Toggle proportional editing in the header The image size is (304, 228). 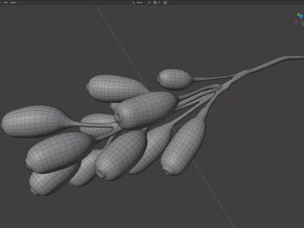[165, 3]
